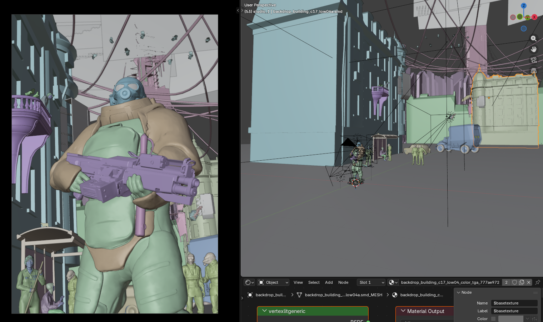
Task: Click the node Name field $basetexture
Action: click(x=514, y=303)
